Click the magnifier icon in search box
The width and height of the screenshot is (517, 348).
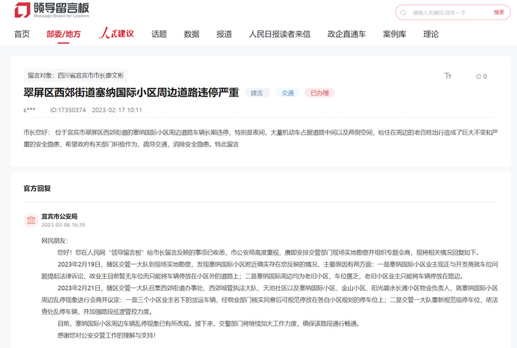(x=403, y=13)
